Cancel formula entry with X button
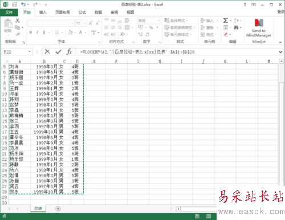This screenshot has width=285, height=220. coord(47,52)
